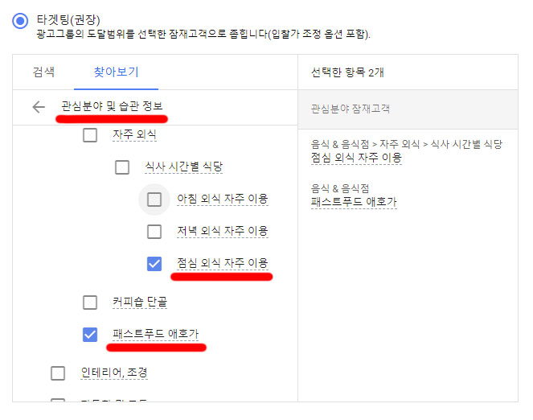
Task: Uncheck the 점심 외식 자주 이용 checkbox
Action: [x=154, y=264]
